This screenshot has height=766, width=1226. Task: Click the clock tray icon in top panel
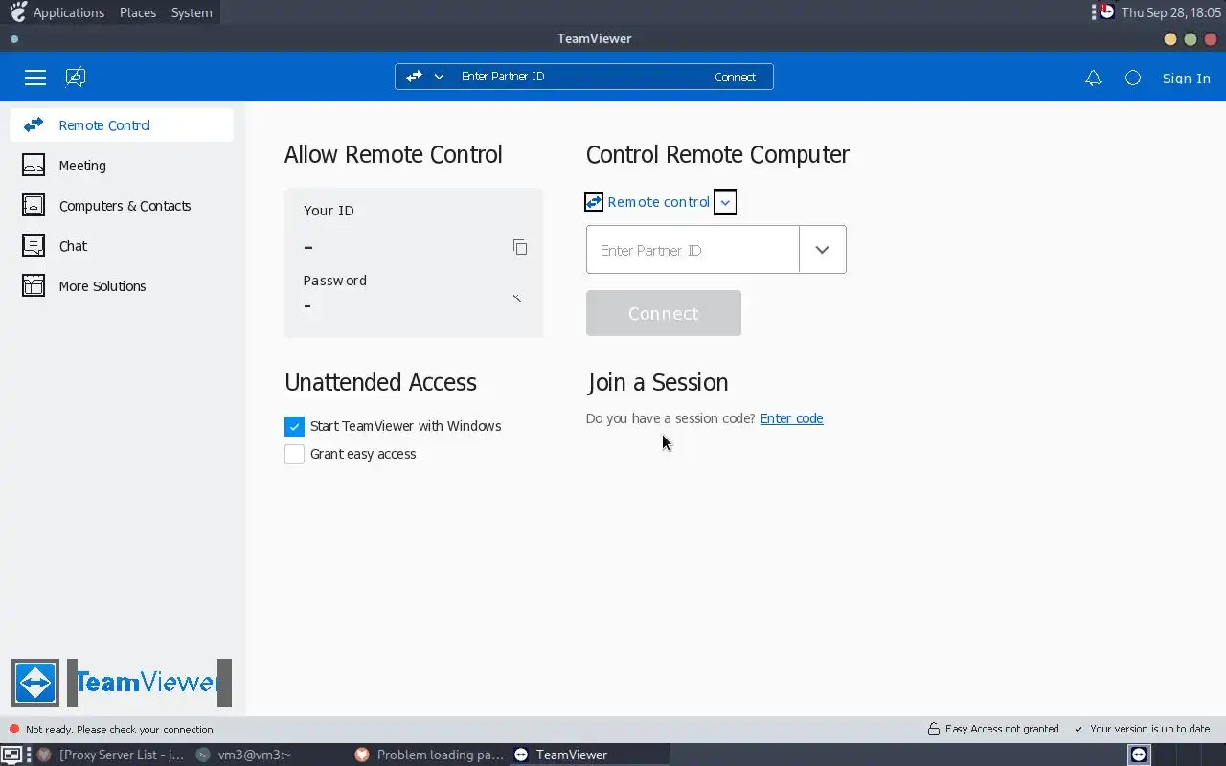(1106, 12)
